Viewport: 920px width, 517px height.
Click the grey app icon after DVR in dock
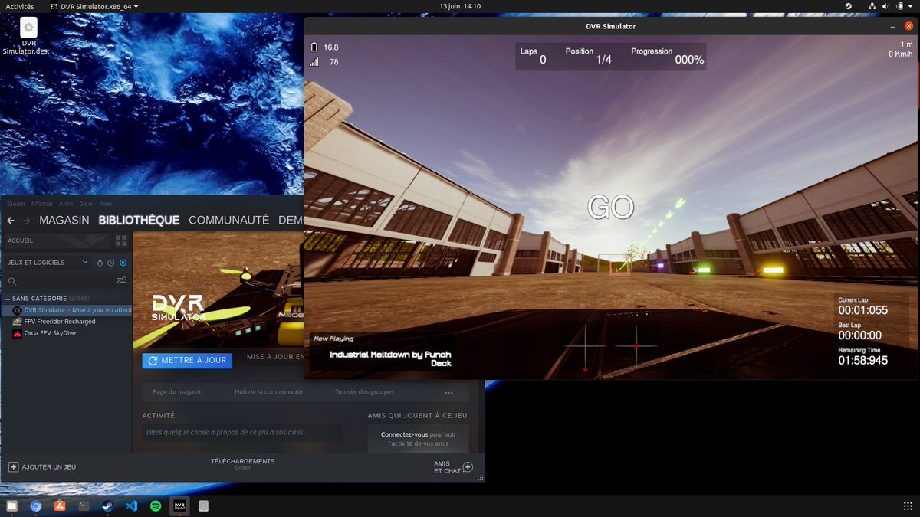point(203,506)
